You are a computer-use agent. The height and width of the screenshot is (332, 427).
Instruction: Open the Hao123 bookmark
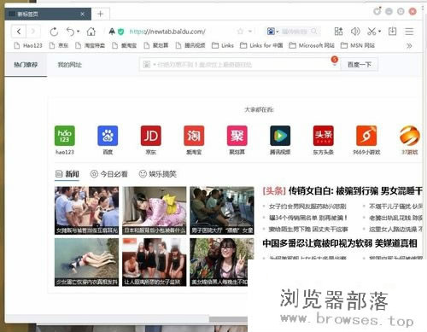(x=28, y=45)
